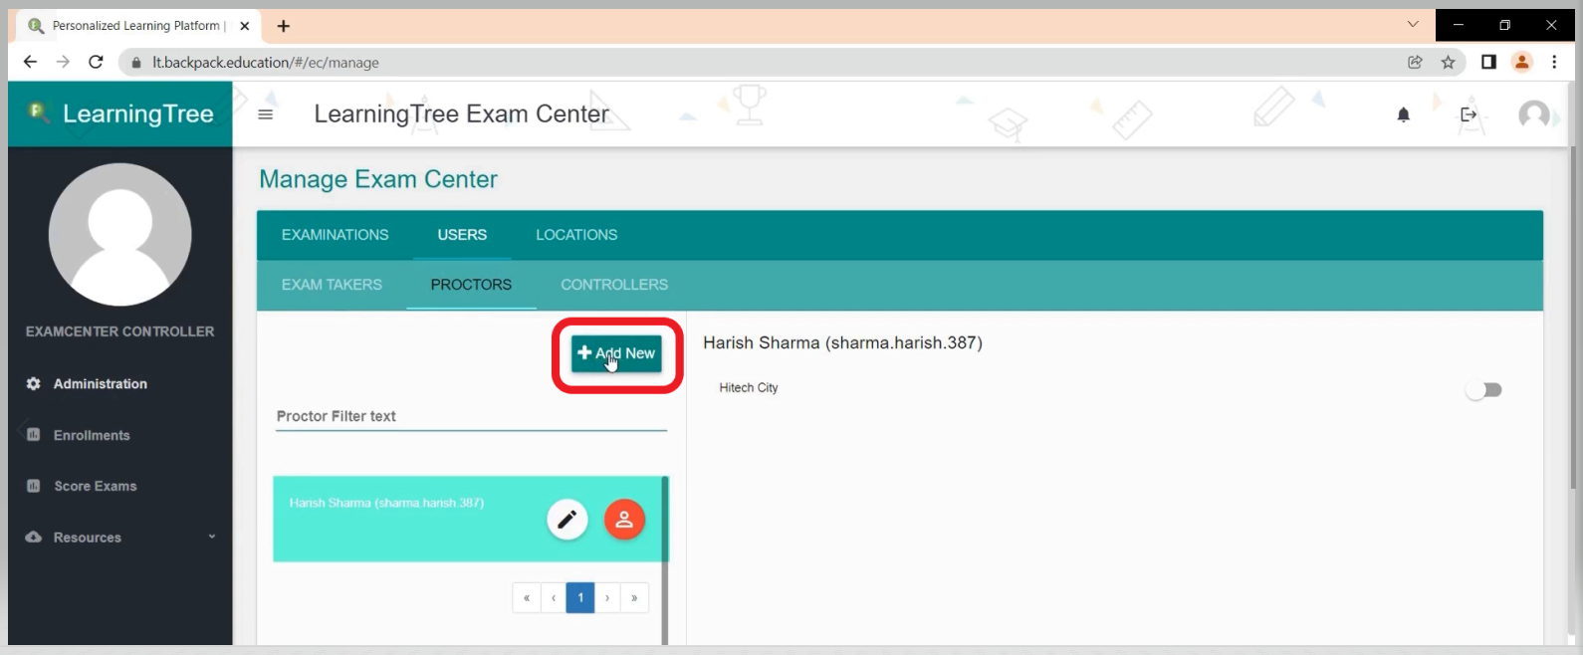The height and width of the screenshot is (655, 1583).
Task: Open the browser tab search dropdown
Action: [1412, 25]
